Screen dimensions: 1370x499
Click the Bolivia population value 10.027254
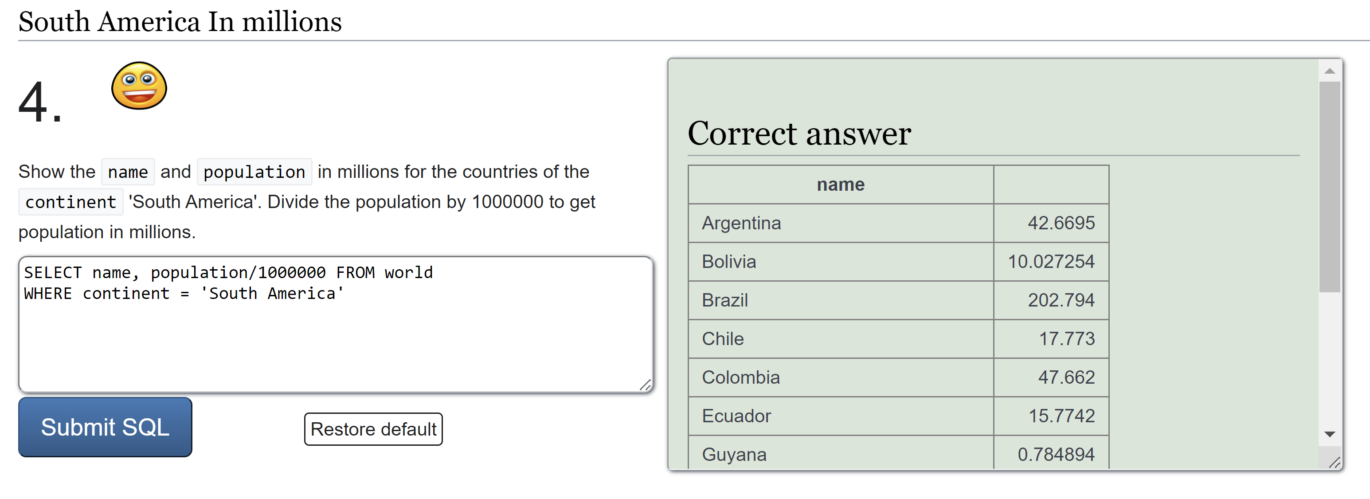click(1051, 262)
